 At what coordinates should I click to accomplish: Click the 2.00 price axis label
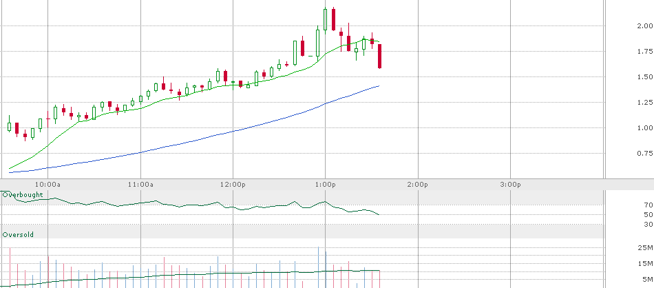click(x=644, y=26)
